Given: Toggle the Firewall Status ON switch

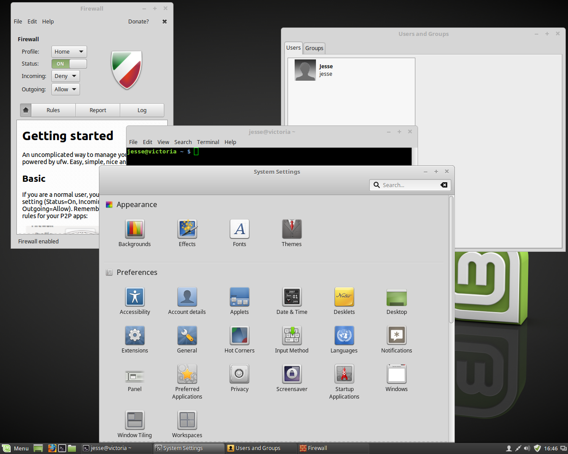Looking at the screenshot, I should (x=69, y=64).
